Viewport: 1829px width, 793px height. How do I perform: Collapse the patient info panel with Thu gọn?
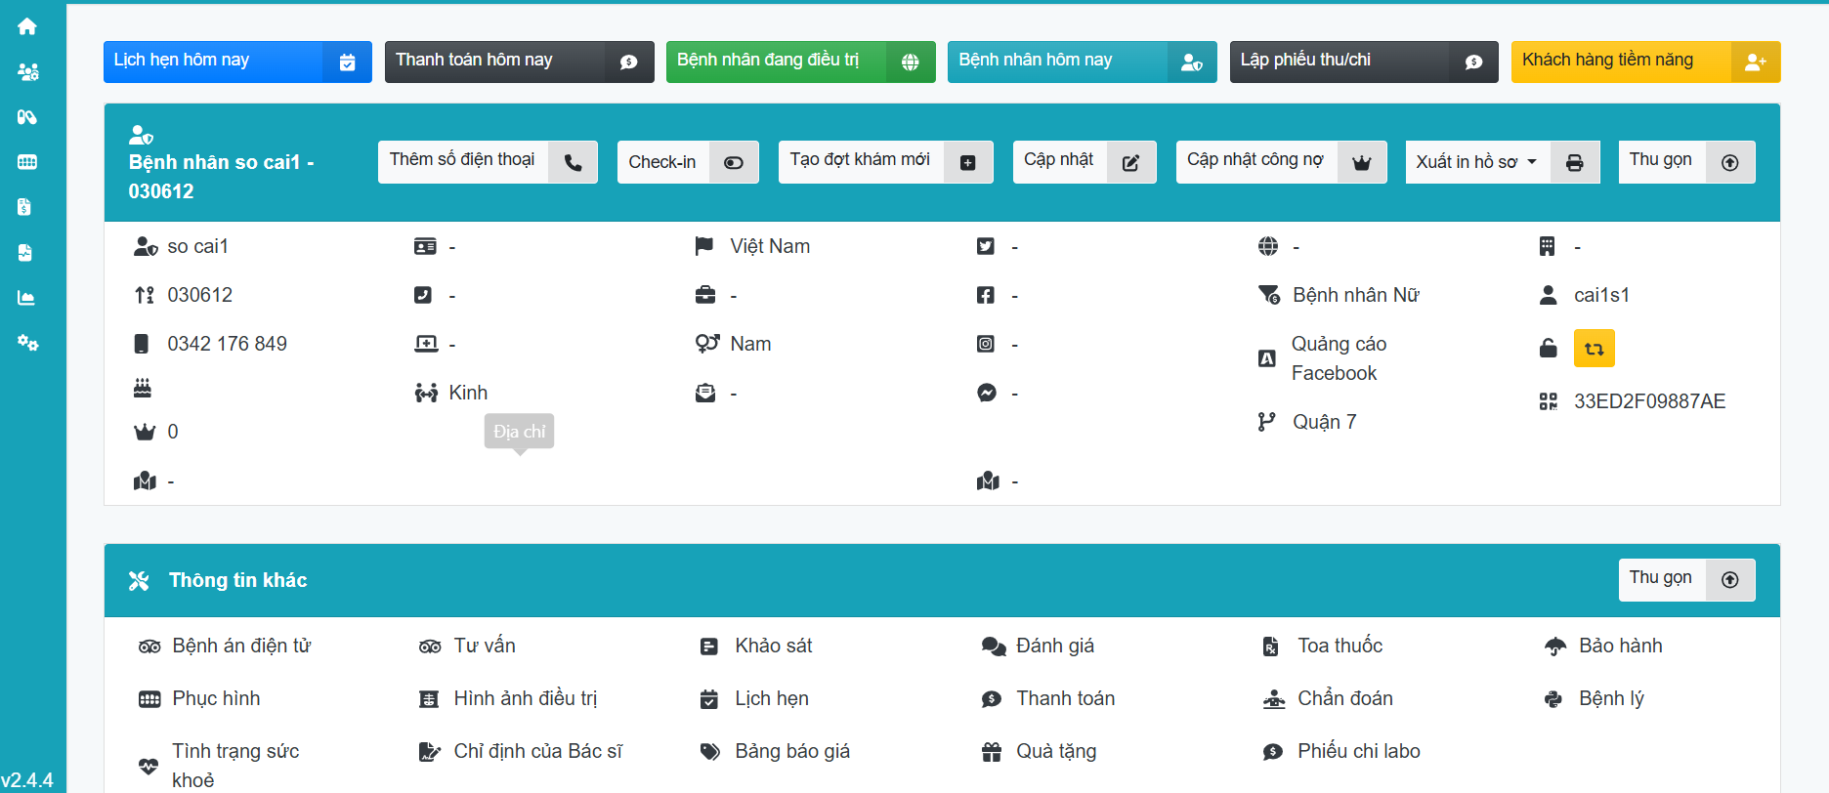1685,162
